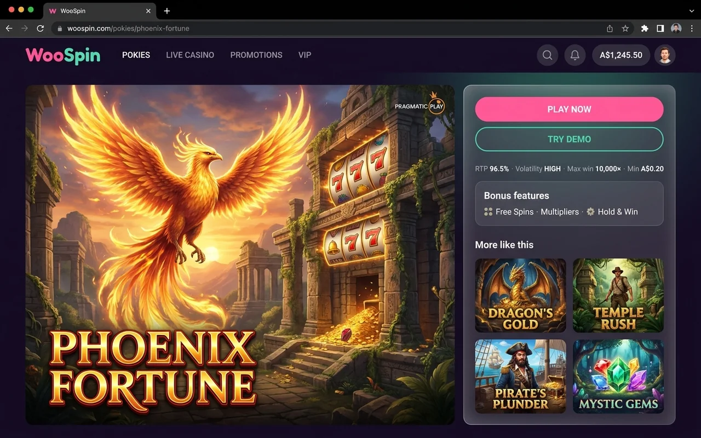
Task: Click the Free Spins feature icon
Action: click(x=489, y=212)
